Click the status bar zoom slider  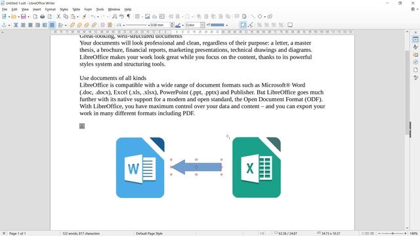(x=392, y=233)
